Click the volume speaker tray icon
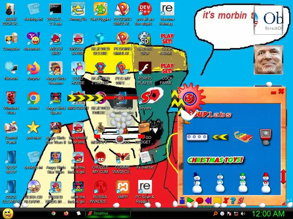 [243, 214]
